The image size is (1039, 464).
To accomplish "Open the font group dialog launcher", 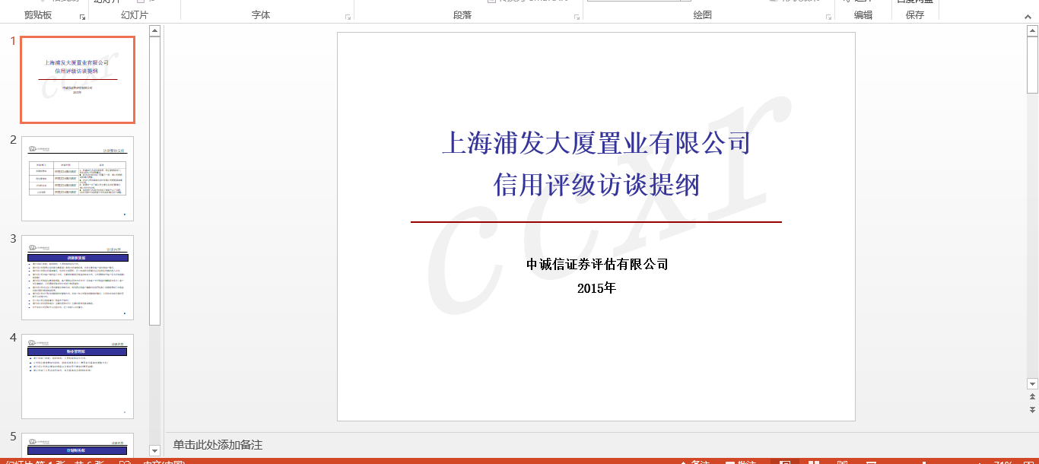I will click(x=348, y=16).
